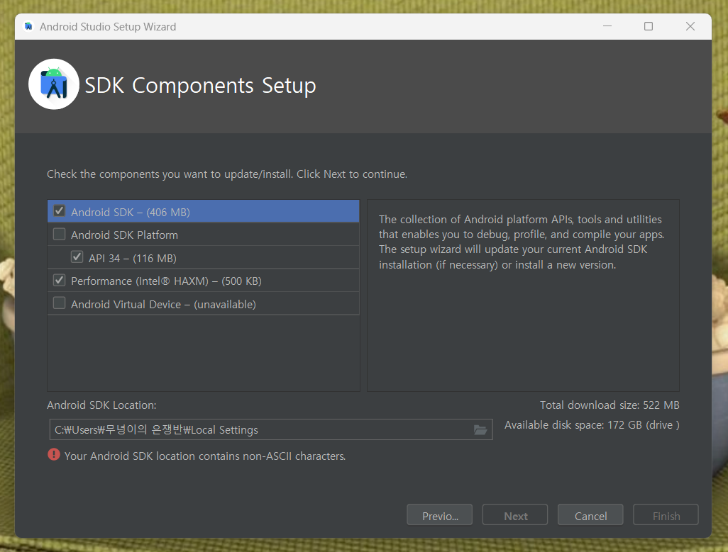Toggle the Android SDK checkbox
This screenshot has width=728, height=552.
[x=60, y=211]
